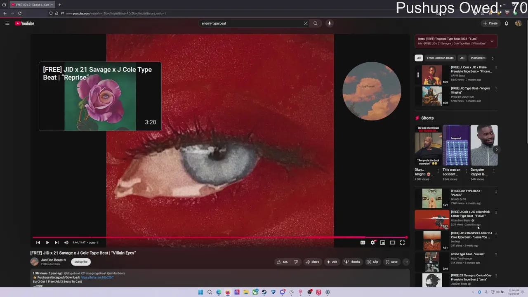Image resolution: width=528 pixels, height=297 pixels.
Task: Launch Steam from the taskbar
Action: [264, 292]
